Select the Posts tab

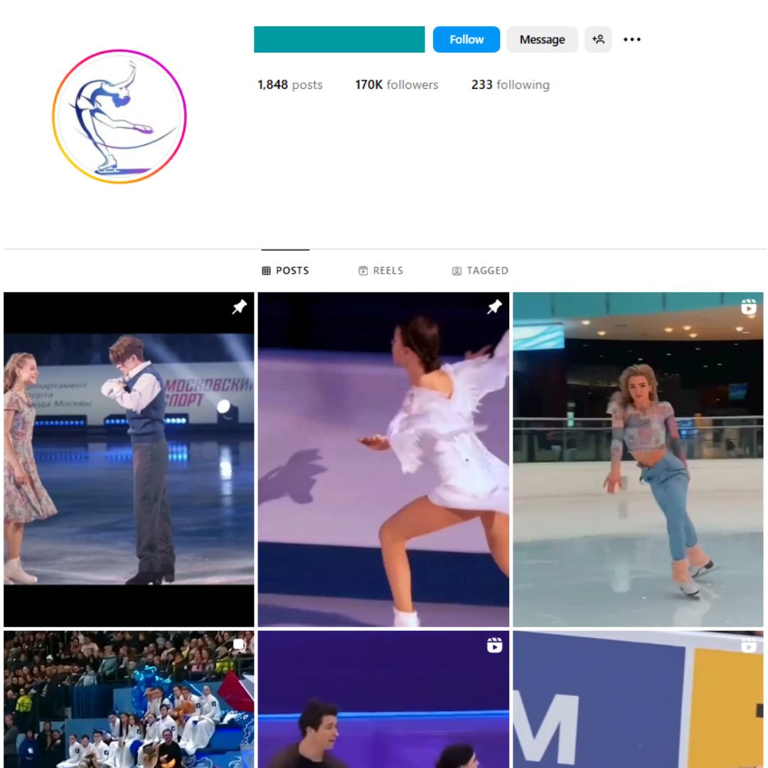tap(285, 270)
